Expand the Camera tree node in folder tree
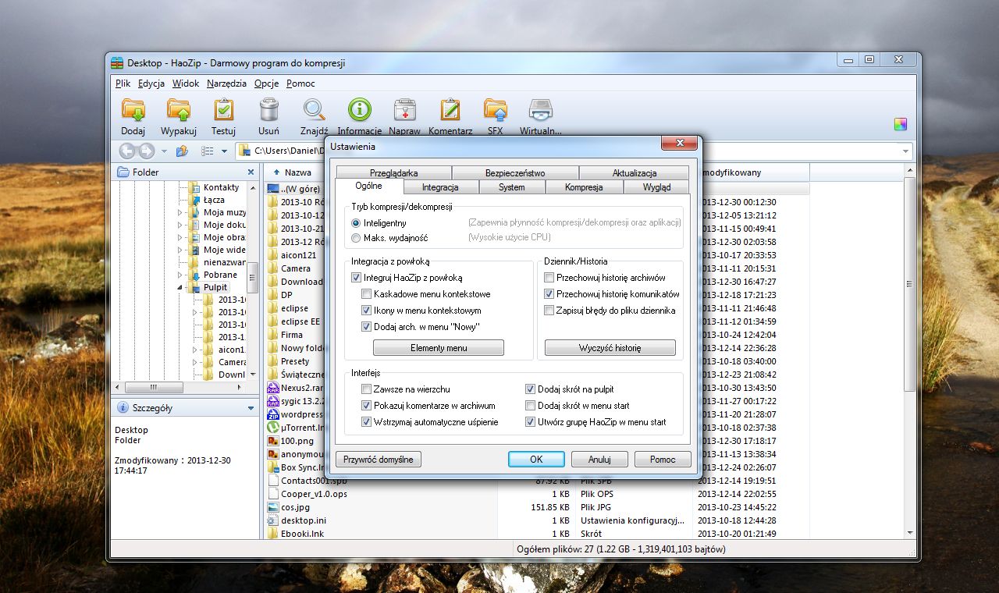 [195, 362]
